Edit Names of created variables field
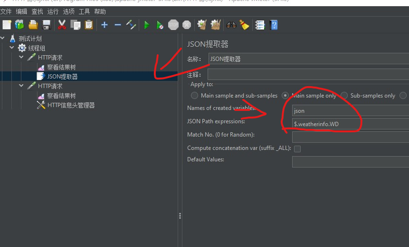The image size is (409, 247). click(x=351, y=110)
